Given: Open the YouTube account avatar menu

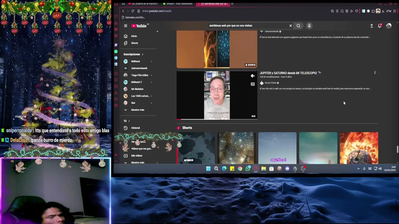Looking at the screenshot, I should point(389,26).
